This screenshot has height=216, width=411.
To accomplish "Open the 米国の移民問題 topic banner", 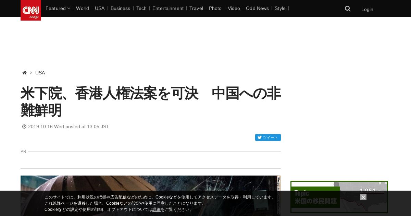I will (339, 197).
